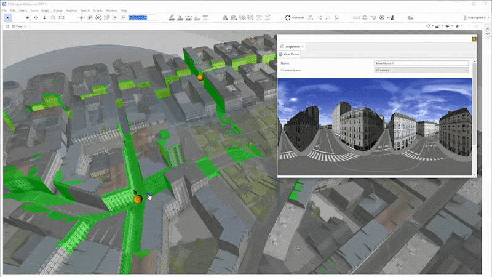The height and width of the screenshot is (277, 492).
Task: Click the brown icon atop Inspector window
Action: point(474,39)
